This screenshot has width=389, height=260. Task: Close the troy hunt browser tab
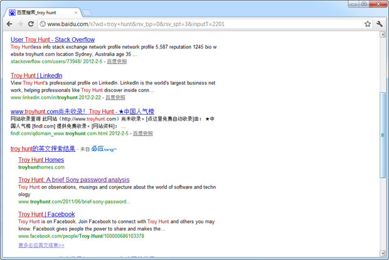click(76, 13)
